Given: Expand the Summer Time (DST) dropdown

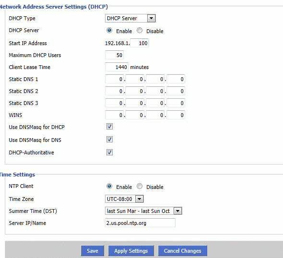Looking at the screenshot, I should pos(143,211).
